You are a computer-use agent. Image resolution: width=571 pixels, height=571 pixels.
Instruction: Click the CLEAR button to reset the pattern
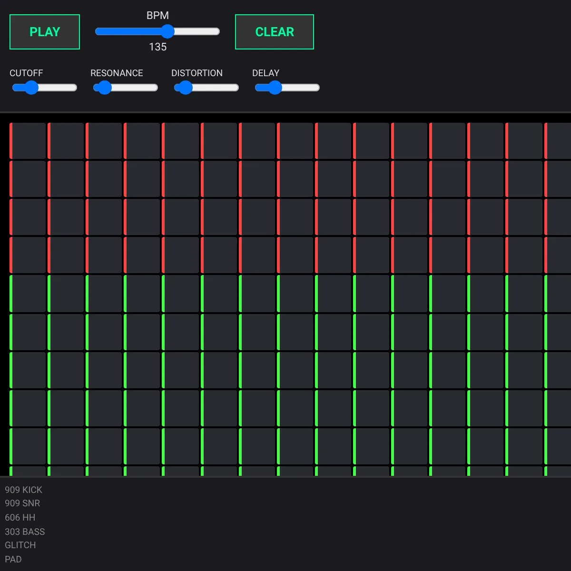275,32
